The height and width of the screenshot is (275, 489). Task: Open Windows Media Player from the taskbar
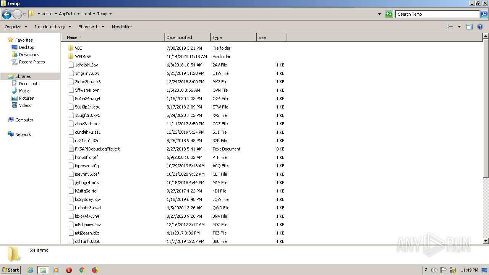pyautogui.click(x=56, y=270)
